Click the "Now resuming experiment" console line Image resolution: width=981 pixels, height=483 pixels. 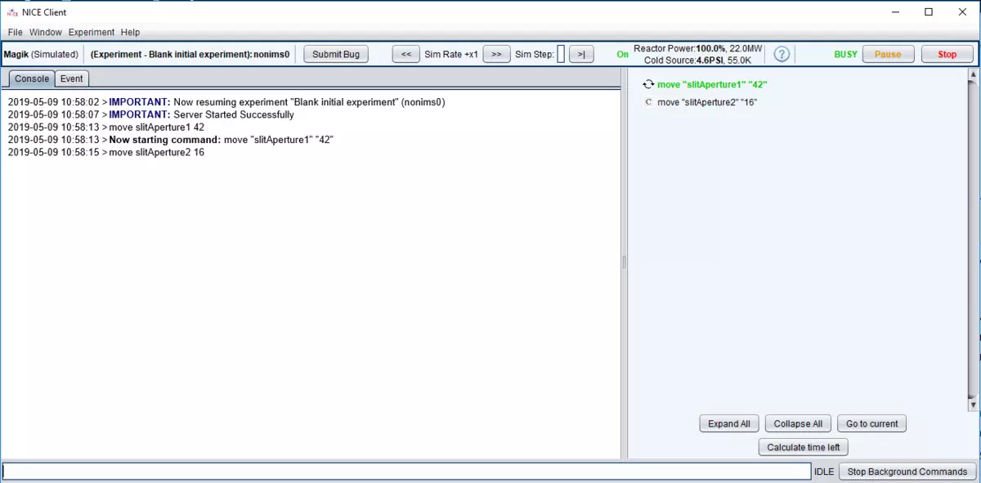tap(226, 102)
